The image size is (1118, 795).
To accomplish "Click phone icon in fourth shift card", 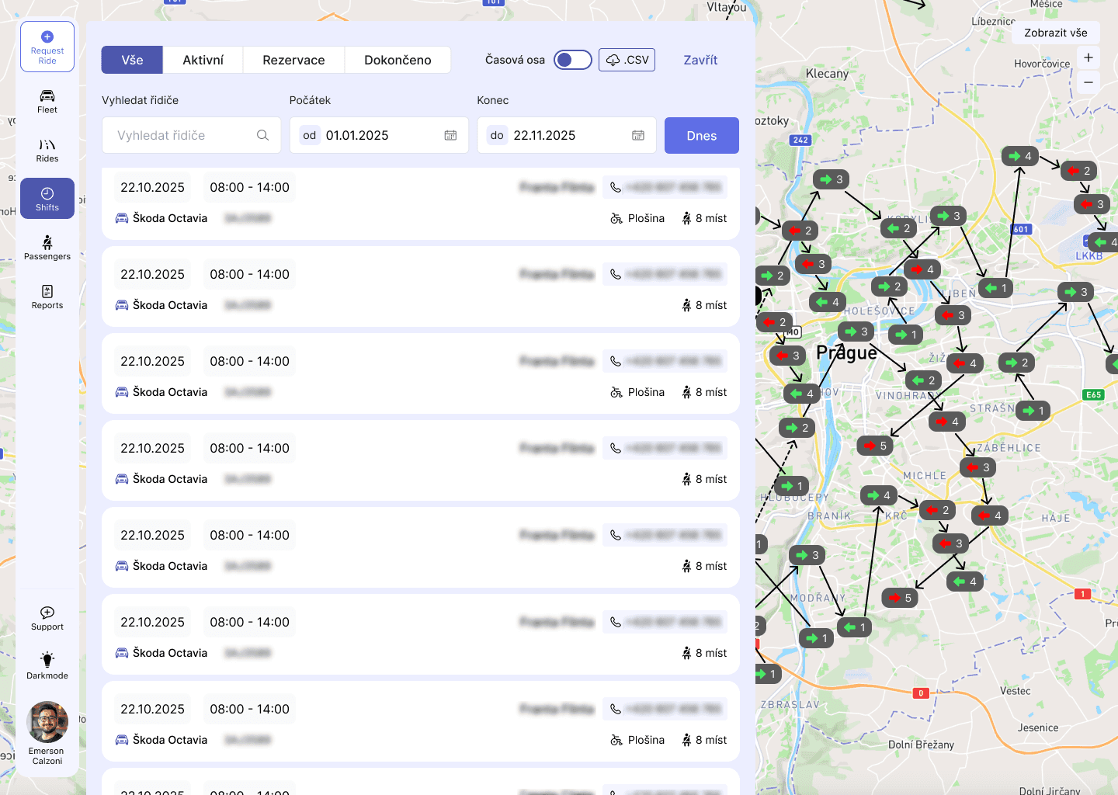I will click(616, 448).
